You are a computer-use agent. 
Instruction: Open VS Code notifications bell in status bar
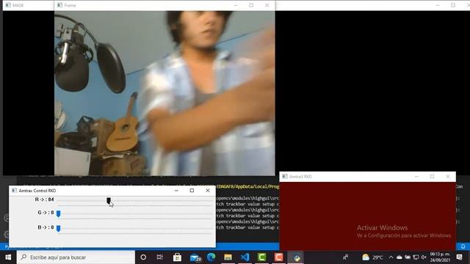(463, 246)
